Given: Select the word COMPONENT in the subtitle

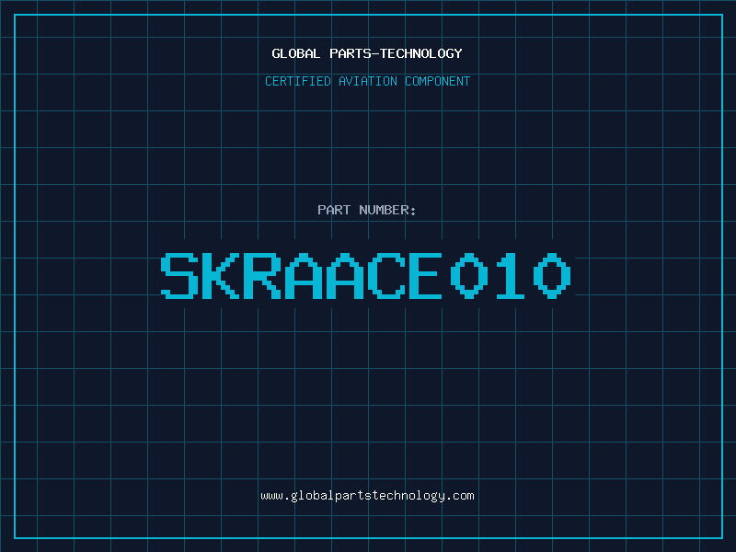Looking at the screenshot, I should (437, 81).
